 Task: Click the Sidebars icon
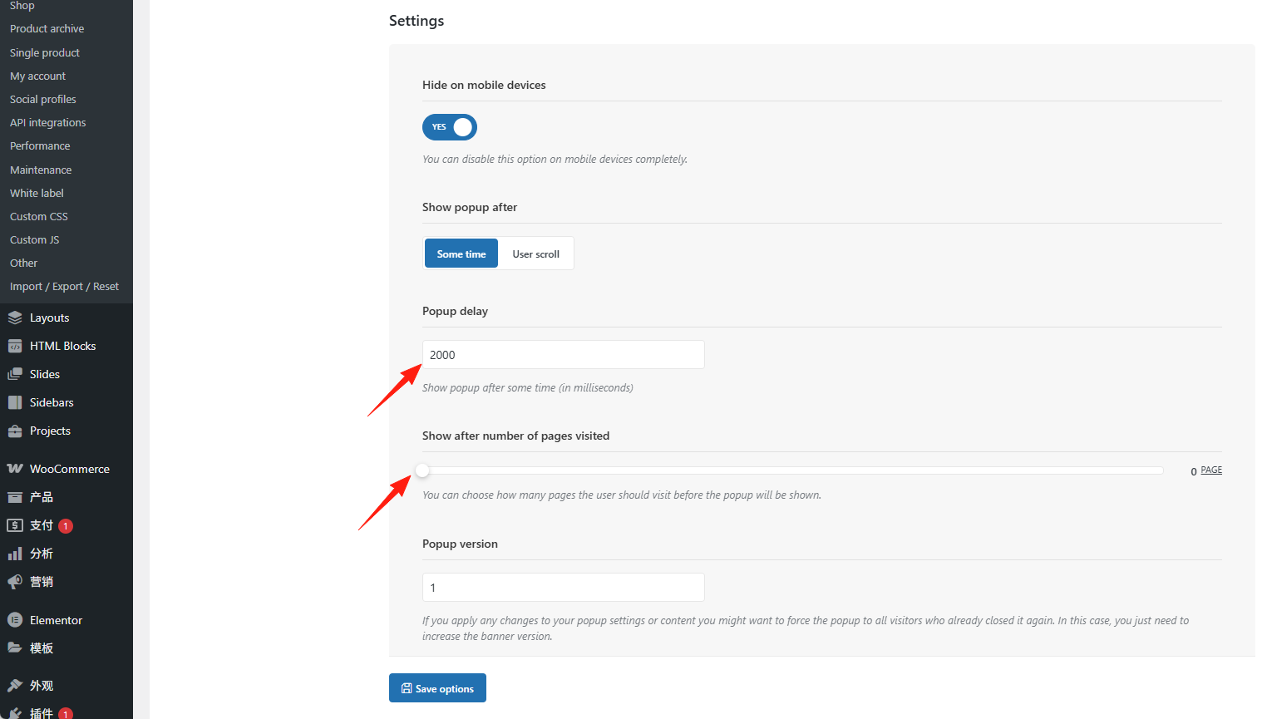(x=15, y=402)
